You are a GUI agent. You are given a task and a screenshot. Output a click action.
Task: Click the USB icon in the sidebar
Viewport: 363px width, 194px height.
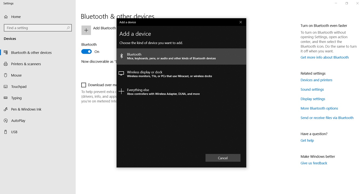(x=6, y=132)
